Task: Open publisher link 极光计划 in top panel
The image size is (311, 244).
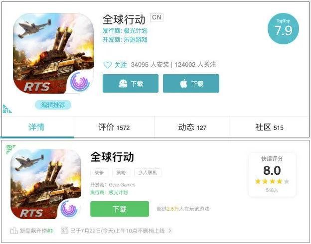Action: (x=136, y=31)
